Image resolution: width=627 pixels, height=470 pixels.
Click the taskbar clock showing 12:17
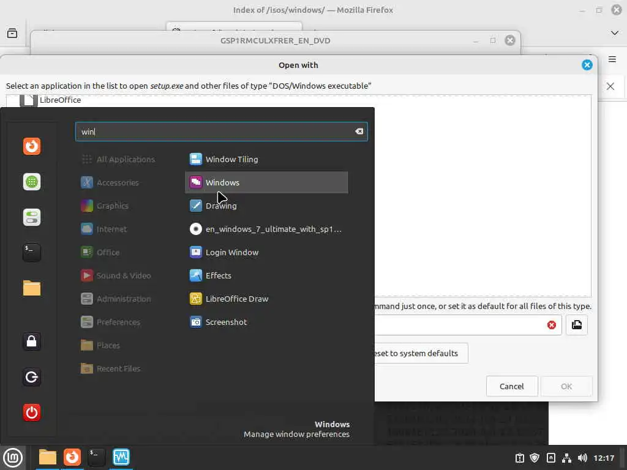[x=603, y=458]
